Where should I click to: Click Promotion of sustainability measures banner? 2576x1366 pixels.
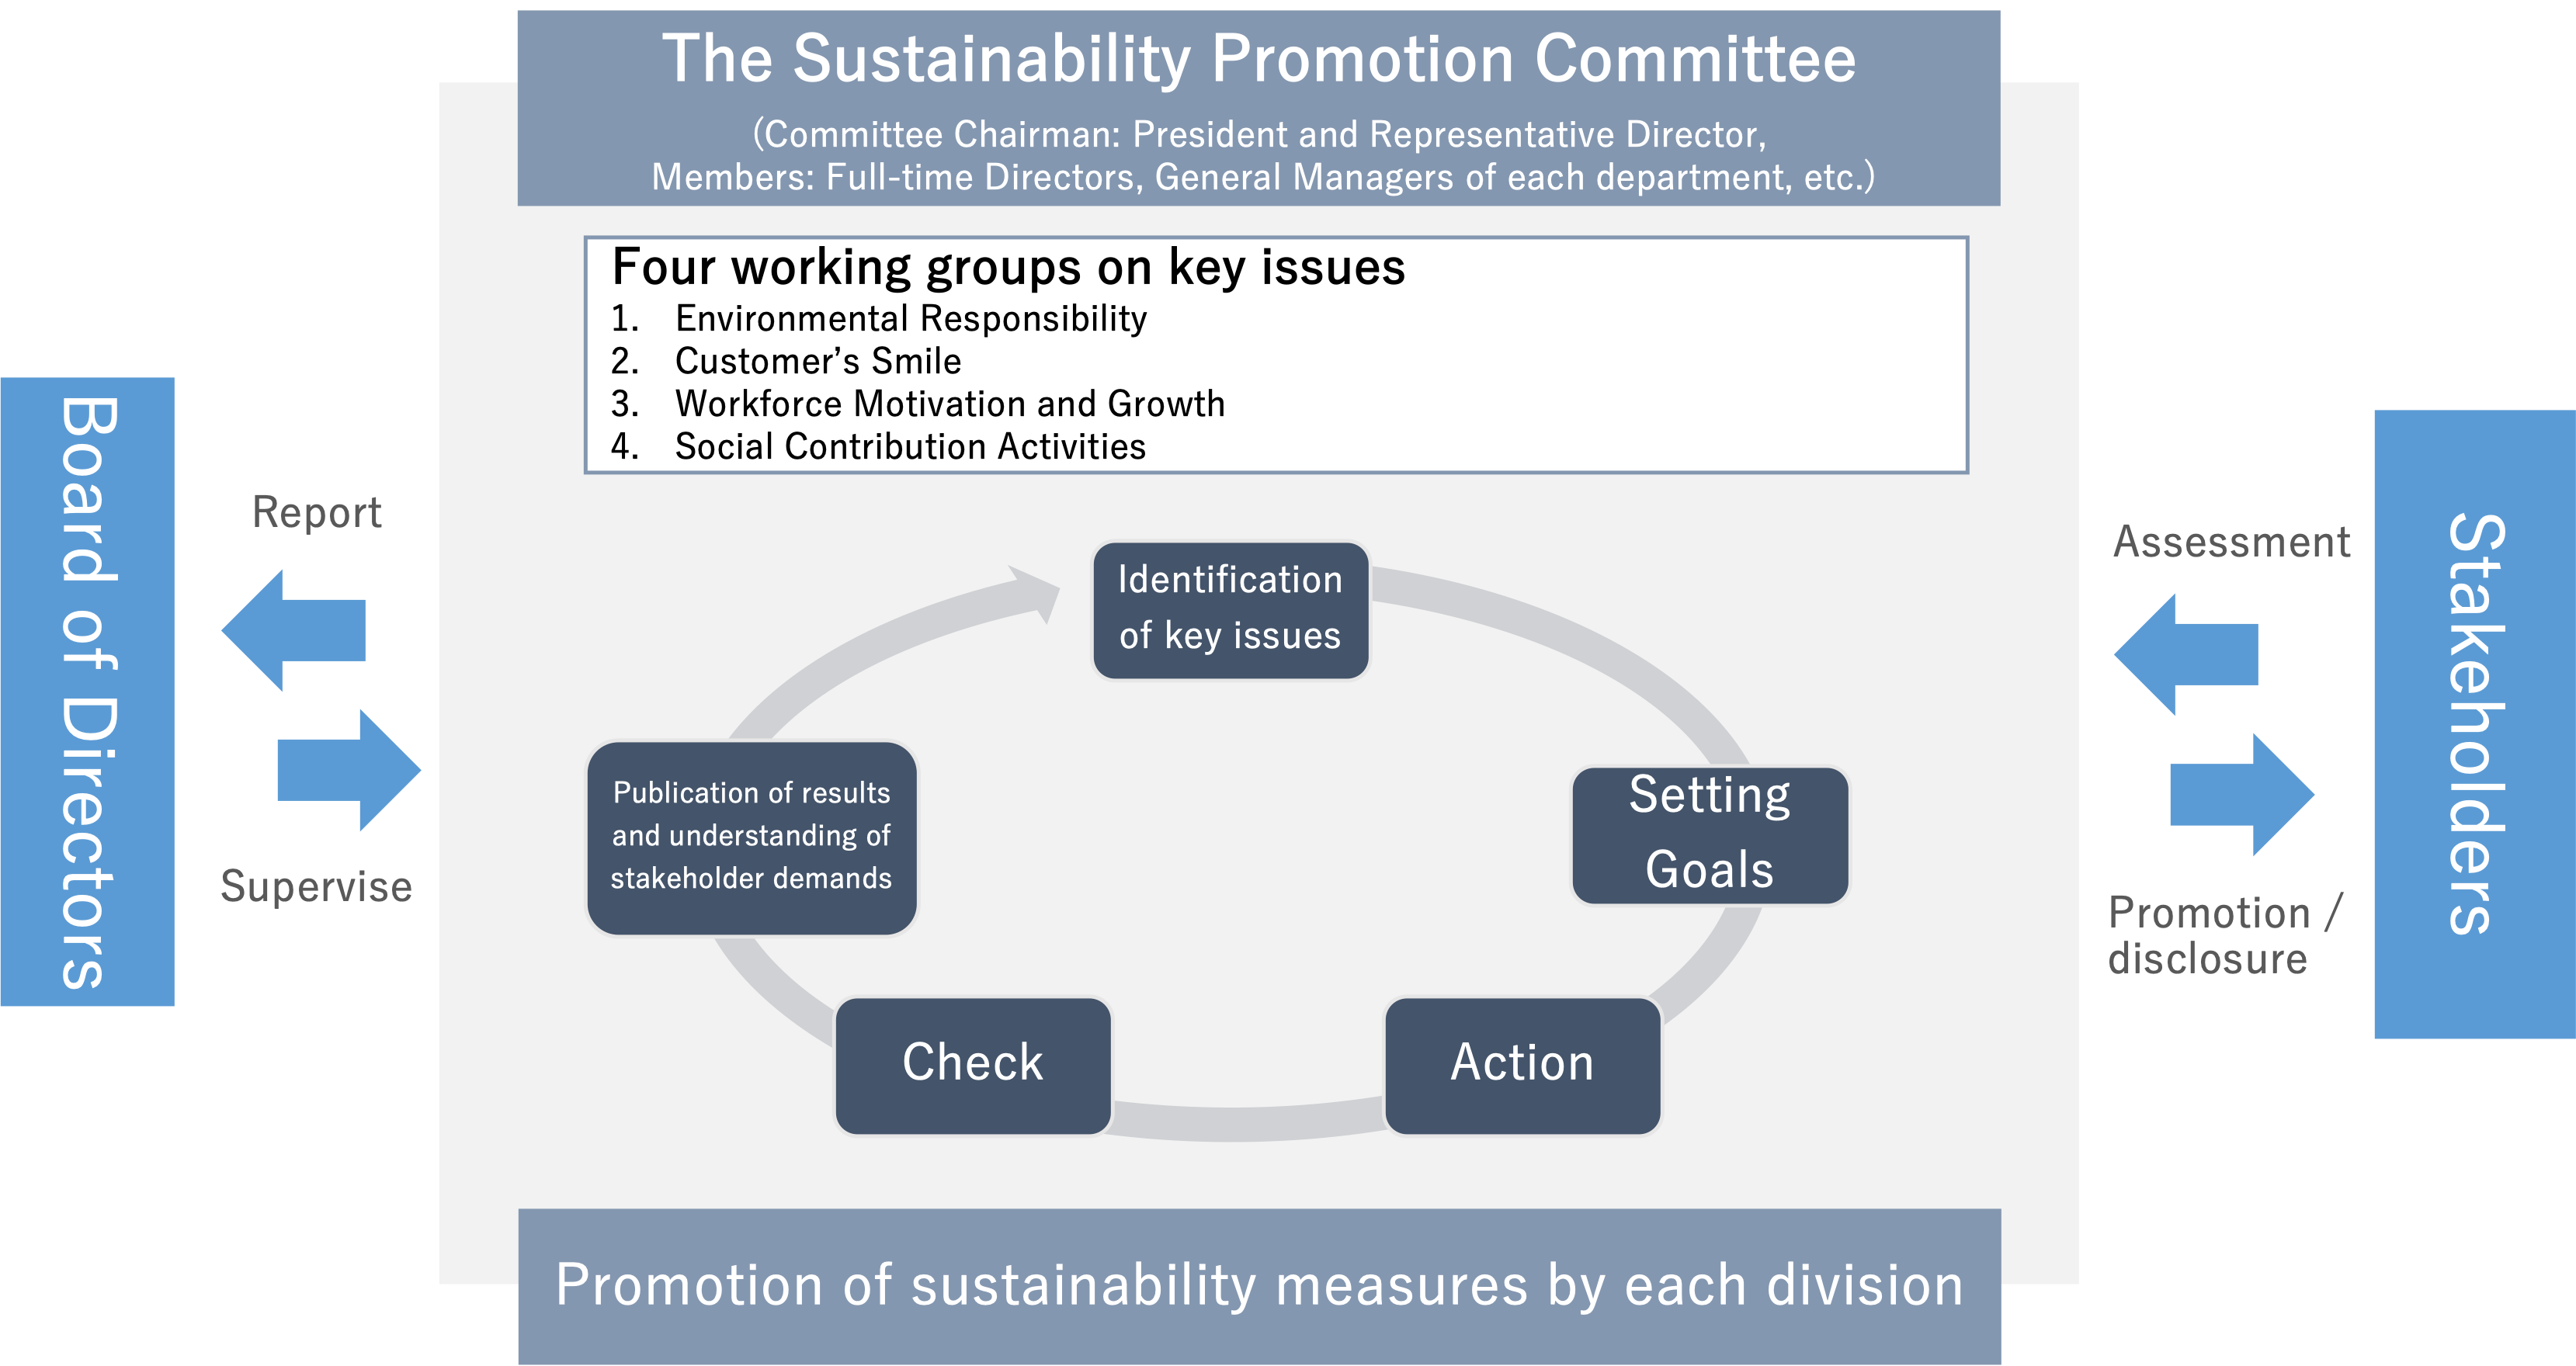point(1260,1286)
